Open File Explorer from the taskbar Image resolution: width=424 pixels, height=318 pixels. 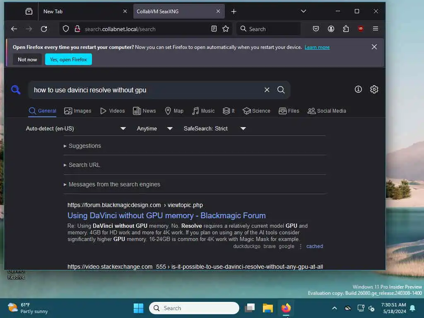coord(268,308)
